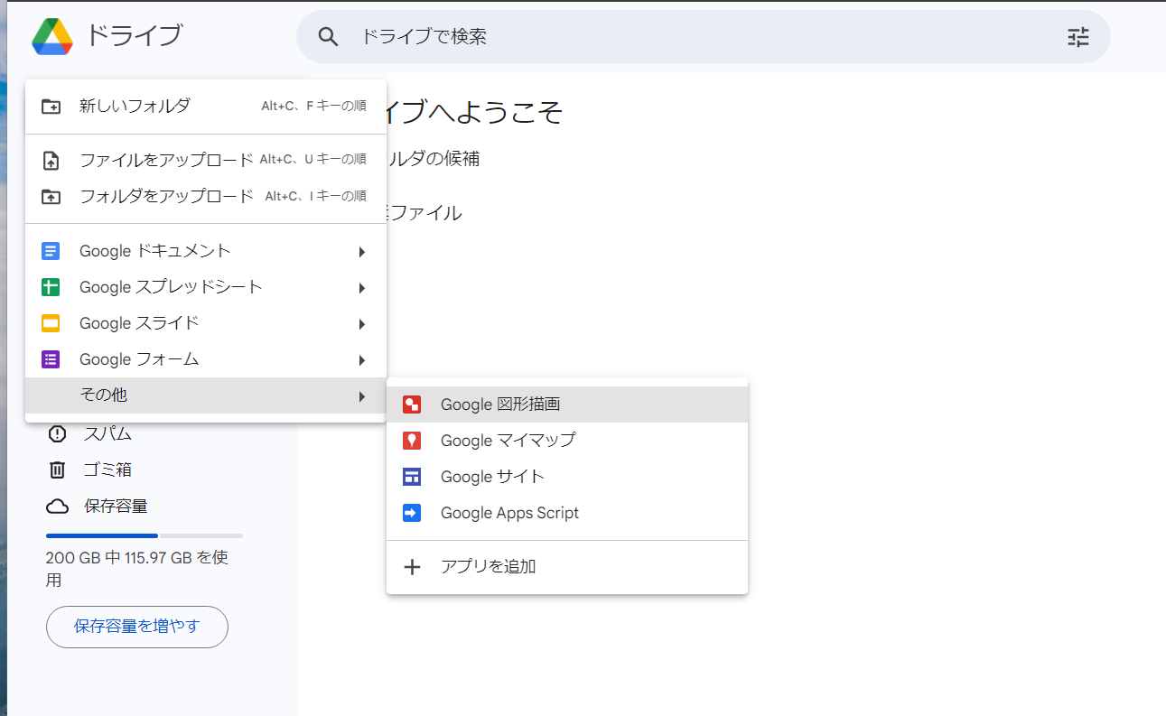Click the search magnifier icon
Image resolution: width=1166 pixels, height=716 pixels.
coord(329,37)
